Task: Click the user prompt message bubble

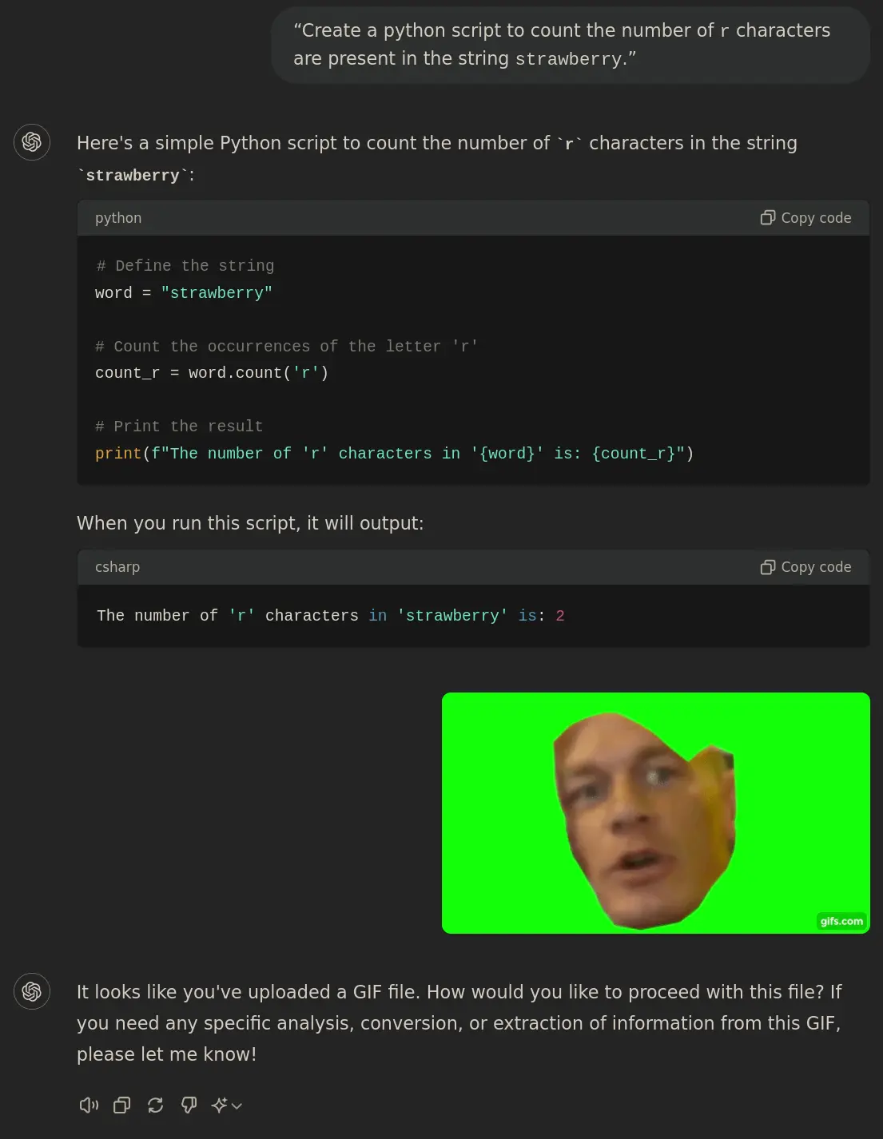Action: coord(571,45)
